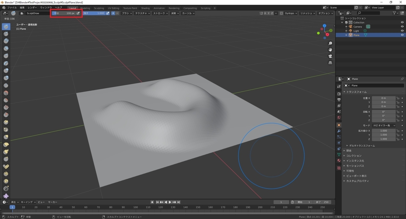Expand the デルタトランスフォーム section
This screenshot has height=219, width=406.
[x=362, y=146]
